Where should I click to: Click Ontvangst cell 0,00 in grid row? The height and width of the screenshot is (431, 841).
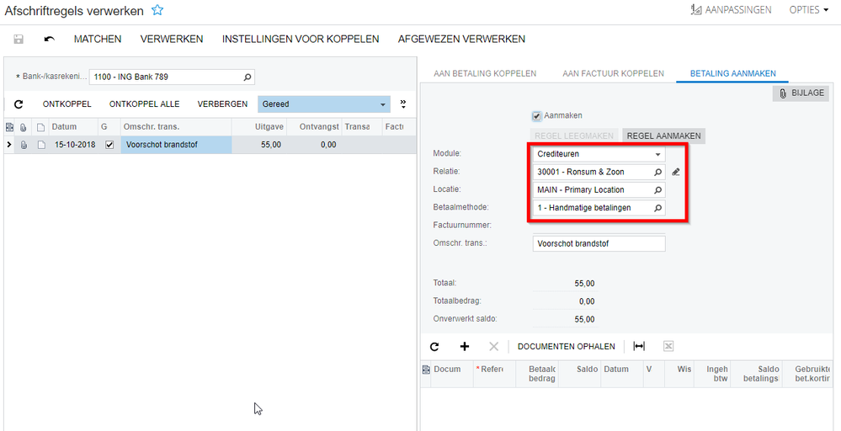314,145
